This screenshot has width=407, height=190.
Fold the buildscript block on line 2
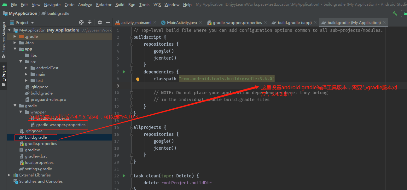[x=131, y=37]
